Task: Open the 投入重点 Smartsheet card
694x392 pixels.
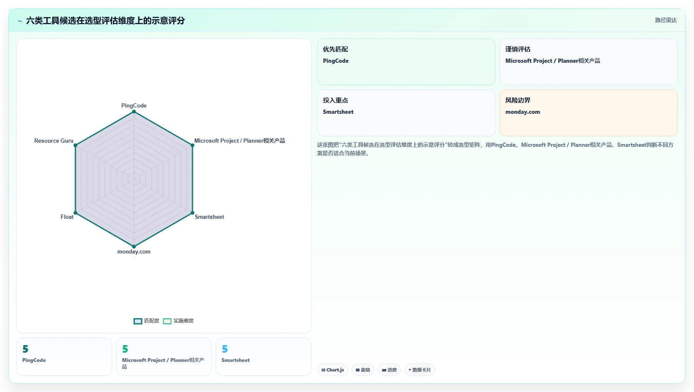Action: 406,113
